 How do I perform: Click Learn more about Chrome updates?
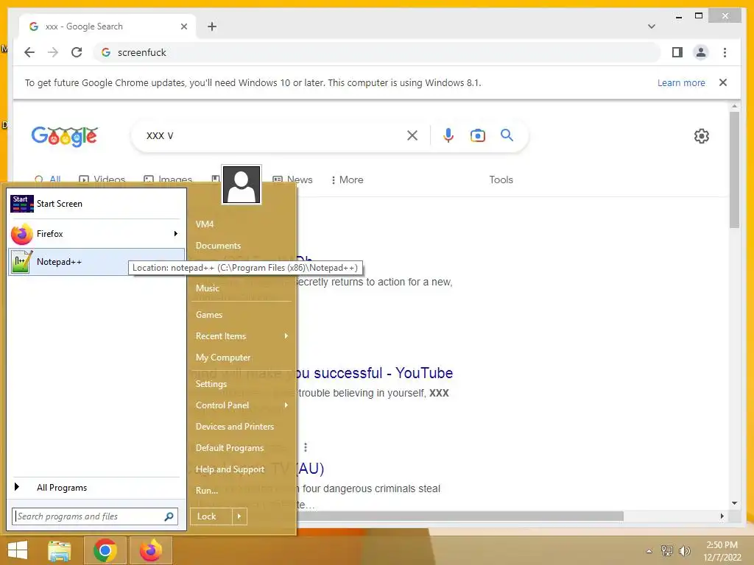tap(681, 82)
